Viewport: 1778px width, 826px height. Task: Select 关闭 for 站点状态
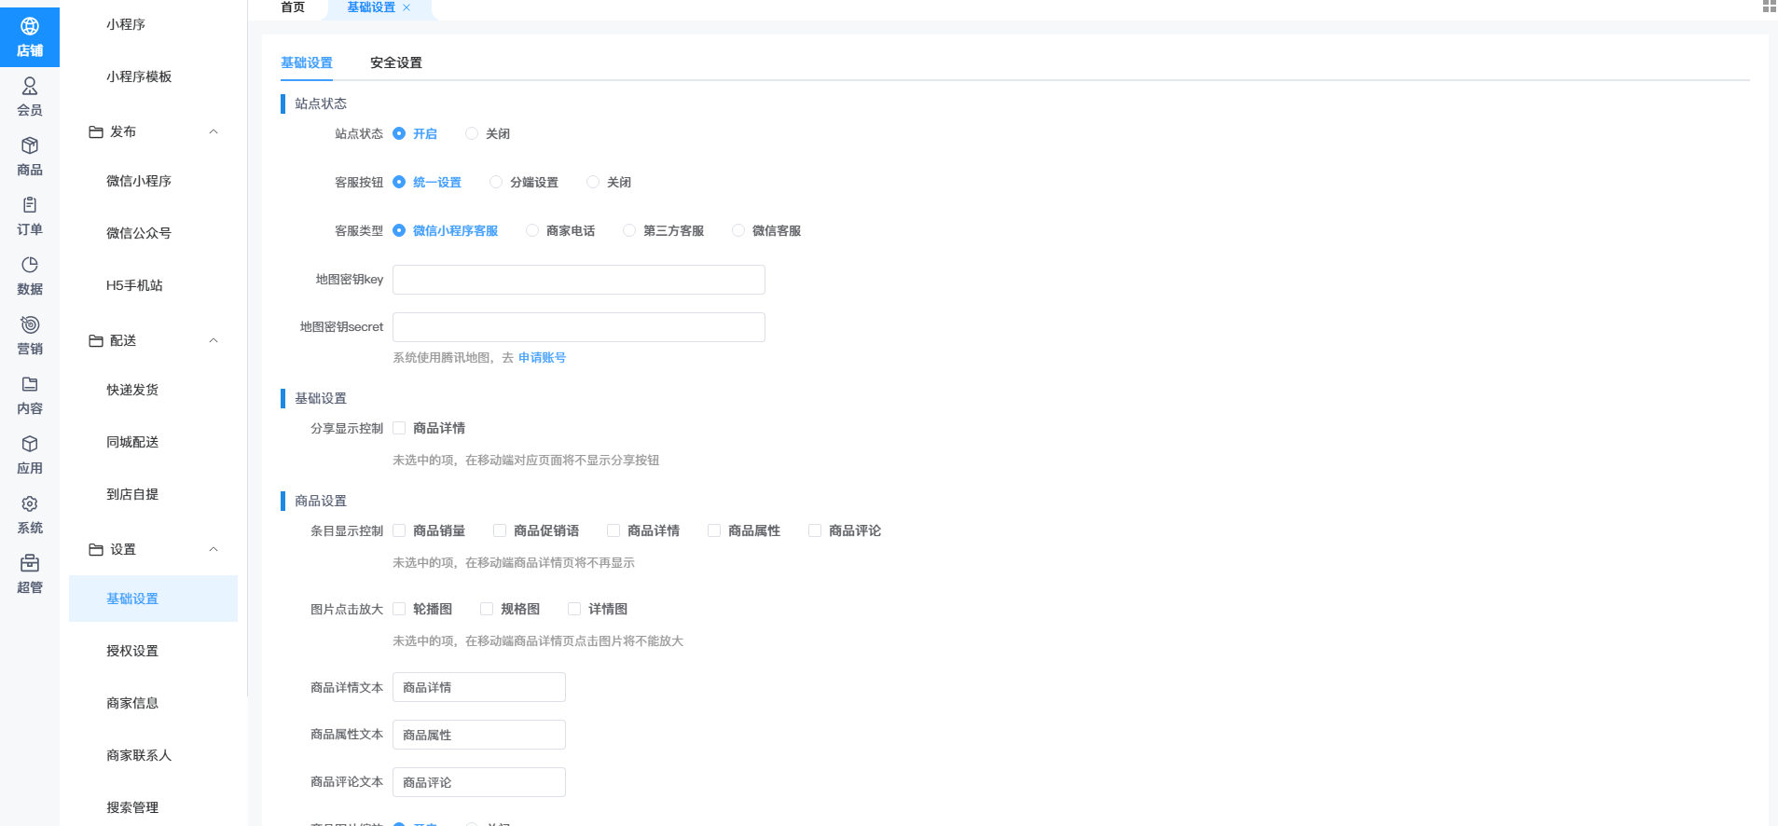click(x=488, y=133)
